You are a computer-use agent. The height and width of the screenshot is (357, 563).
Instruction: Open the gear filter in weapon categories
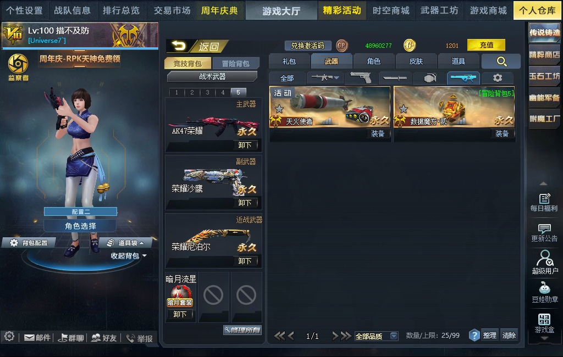pos(498,77)
